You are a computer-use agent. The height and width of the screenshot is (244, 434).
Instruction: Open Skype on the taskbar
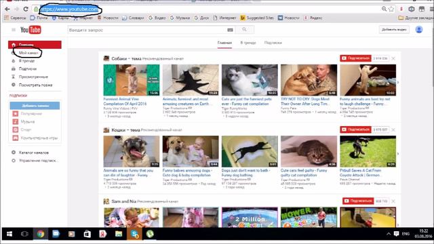pyautogui.click(x=134, y=234)
